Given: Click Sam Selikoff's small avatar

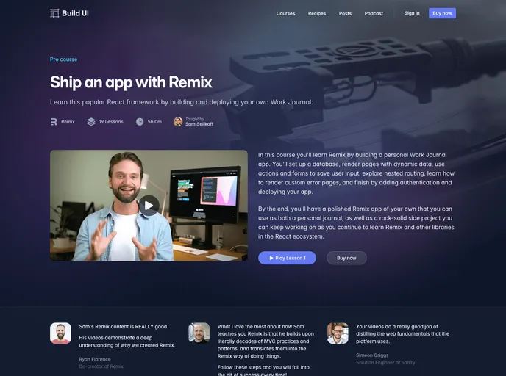Looking at the screenshot, I should pyautogui.click(x=178, y=121).
